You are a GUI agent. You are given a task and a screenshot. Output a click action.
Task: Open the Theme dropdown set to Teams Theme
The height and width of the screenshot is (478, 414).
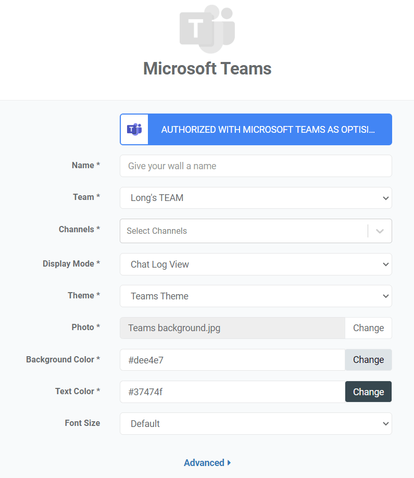[x=256, y=296]
